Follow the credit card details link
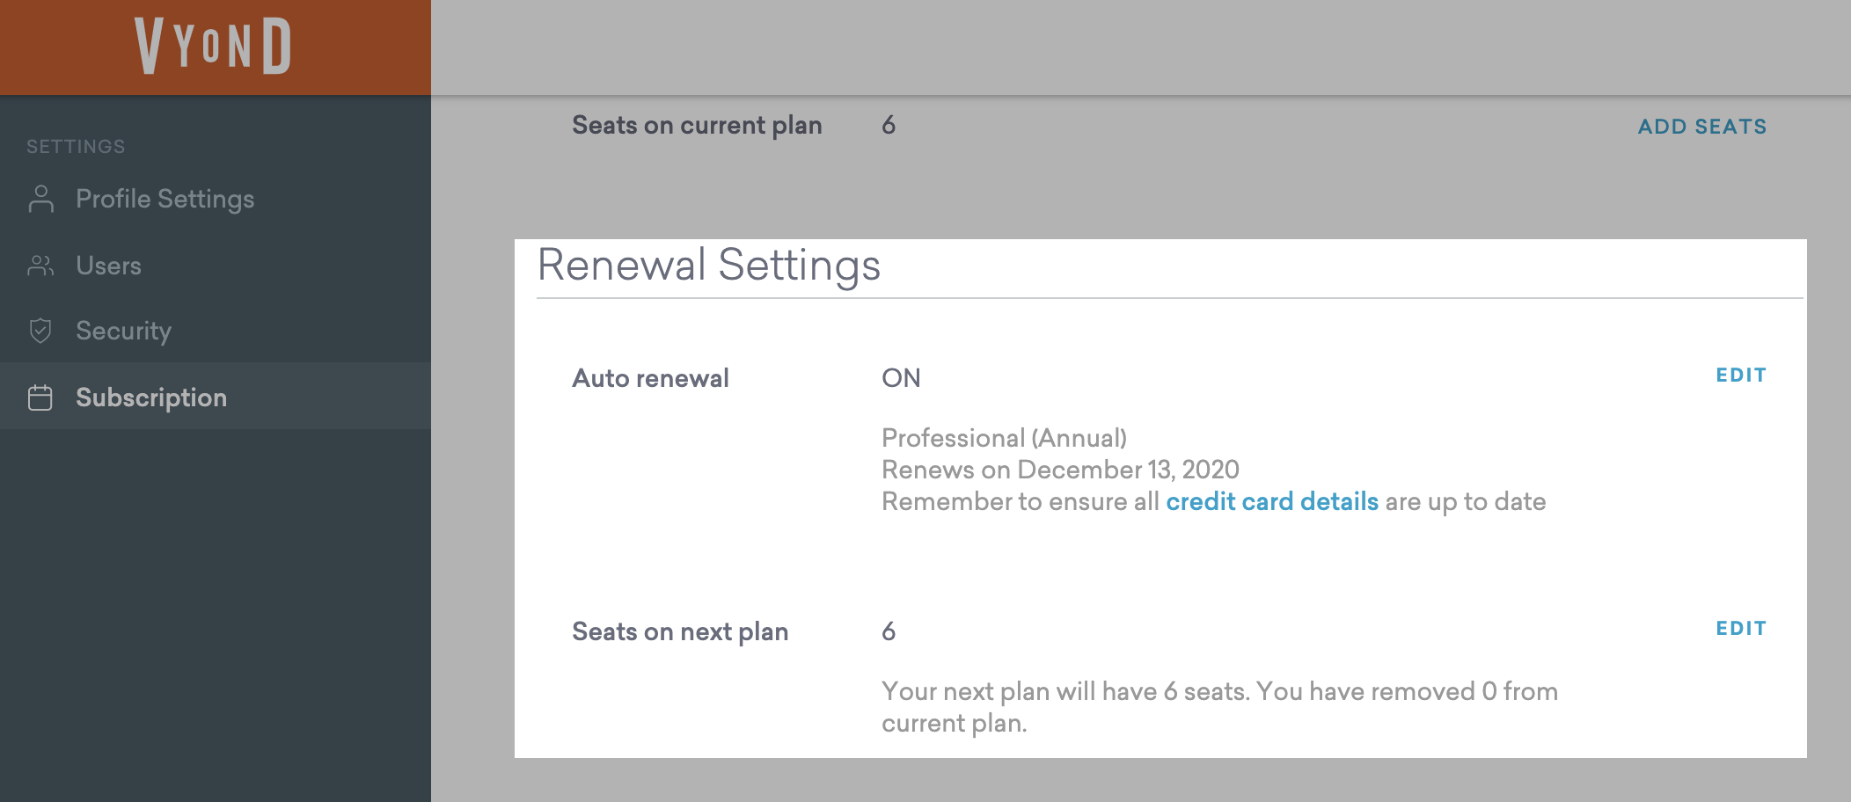 [1271, 501]
